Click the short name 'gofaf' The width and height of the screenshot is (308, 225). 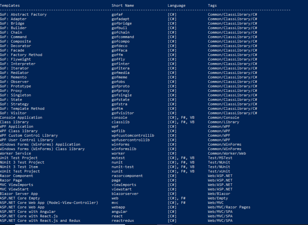[x=117, y=15]
